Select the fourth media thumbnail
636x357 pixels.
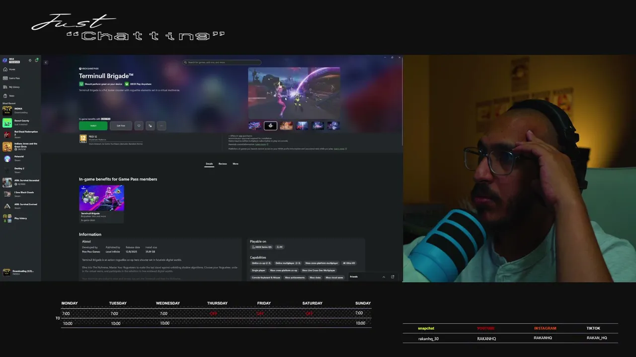[302, 125]
